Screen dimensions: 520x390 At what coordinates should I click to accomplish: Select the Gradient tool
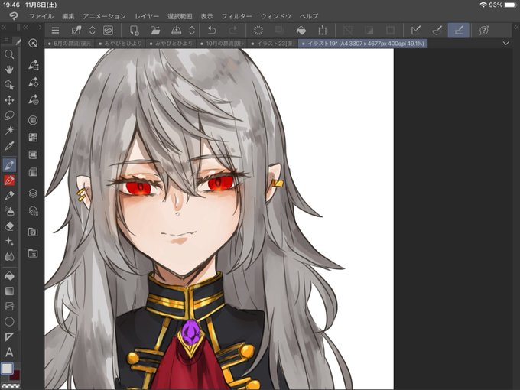(x=9, y=291)
